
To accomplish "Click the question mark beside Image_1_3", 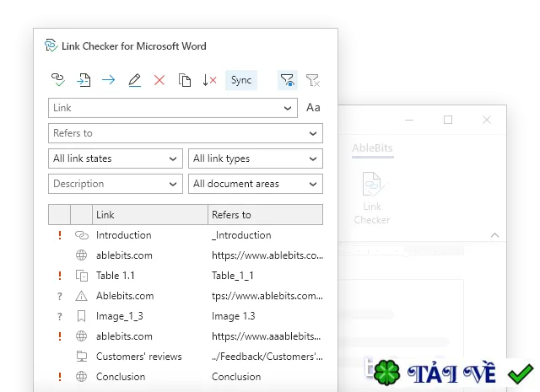I will click(x=60, y=316).
